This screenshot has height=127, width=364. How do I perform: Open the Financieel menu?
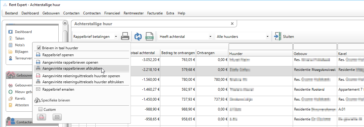112,13
